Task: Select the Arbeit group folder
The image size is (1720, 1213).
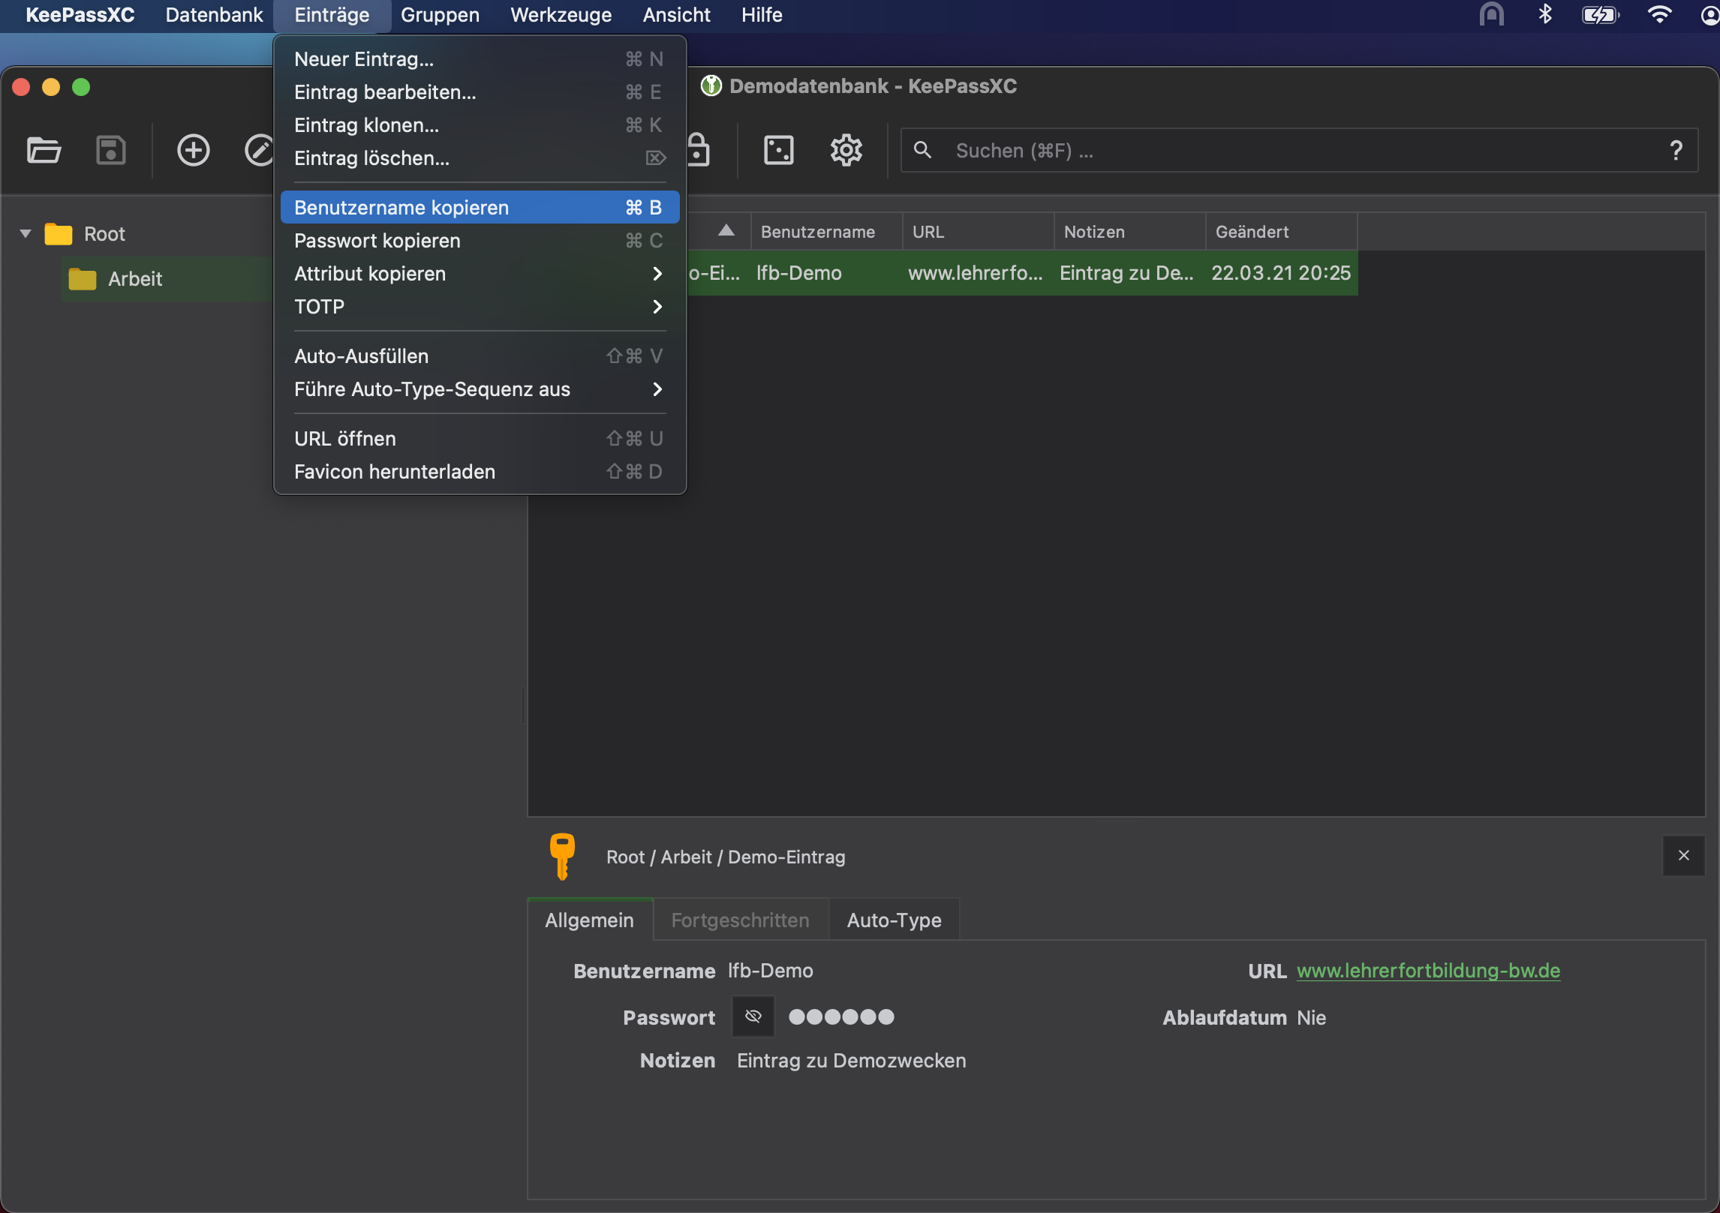Action: click(x=135, y=279)
